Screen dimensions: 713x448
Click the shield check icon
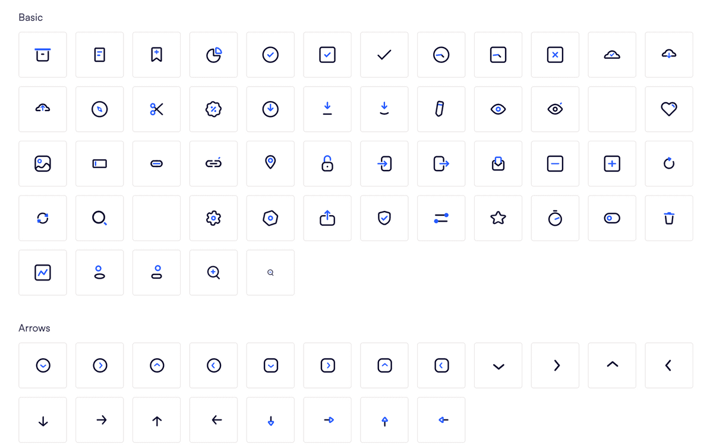click(384, 218)
